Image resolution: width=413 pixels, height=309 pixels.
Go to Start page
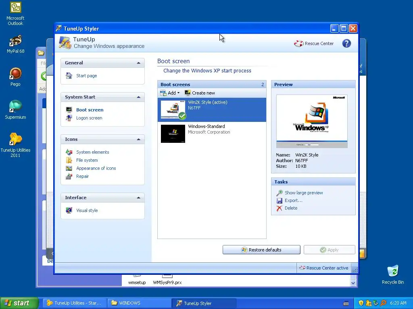click(87, 76)
